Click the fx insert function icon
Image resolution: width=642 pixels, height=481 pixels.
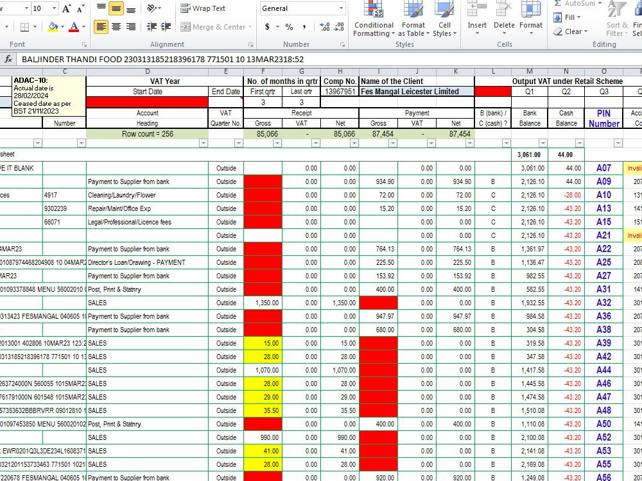[x=8, y=59]
